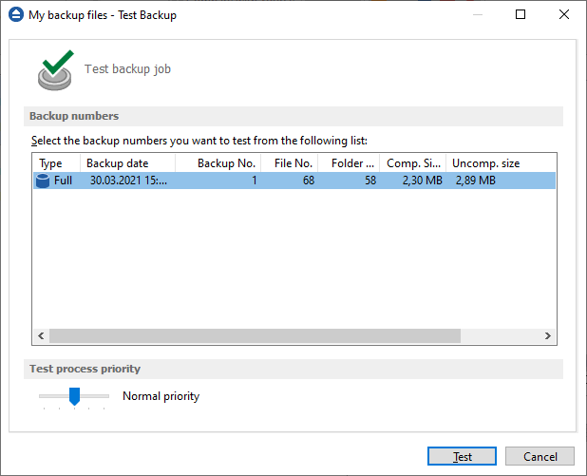
Task: Minimize the Test Backup window
Action: (x=477, y=15)
